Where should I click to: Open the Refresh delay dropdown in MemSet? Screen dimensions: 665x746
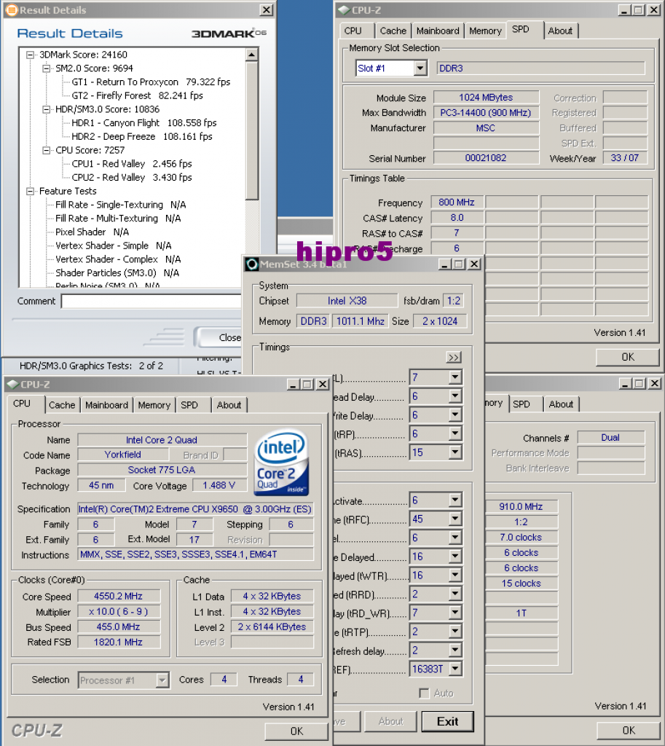pyautogui.click(x=455, y=650)
